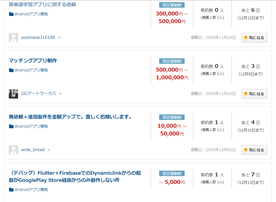Click folder icon under 英単語学習アプリに関する依頼

[x=11, y=14]
